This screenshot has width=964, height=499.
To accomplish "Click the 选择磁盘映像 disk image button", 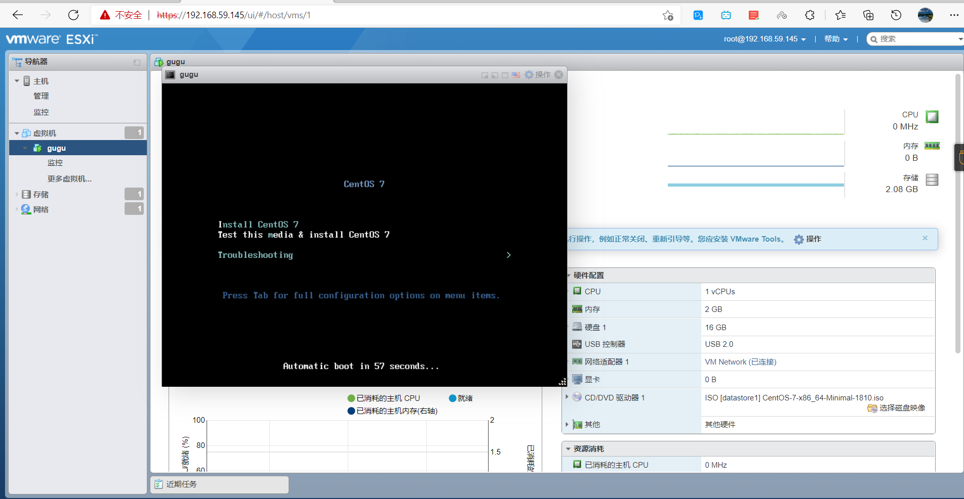I will [896, 408].
